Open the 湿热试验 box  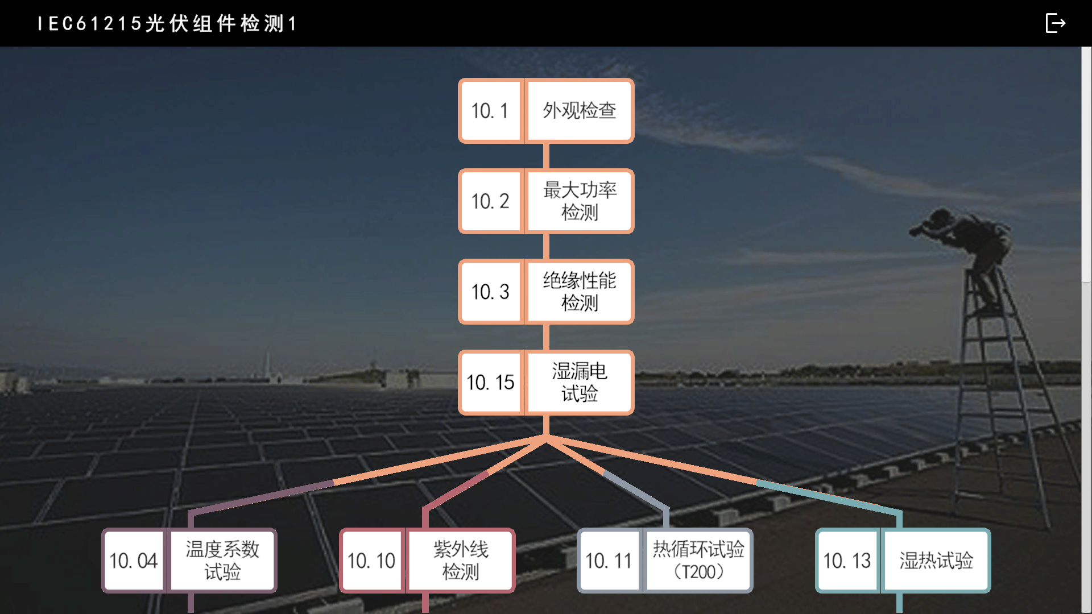pos(936,561)
